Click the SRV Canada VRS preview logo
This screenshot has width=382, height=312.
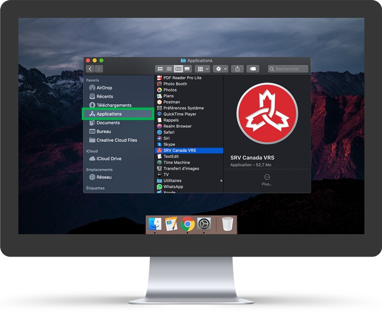point(267,113)
